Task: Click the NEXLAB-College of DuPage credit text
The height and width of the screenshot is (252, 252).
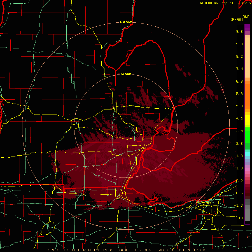Action: pos(225,3)
